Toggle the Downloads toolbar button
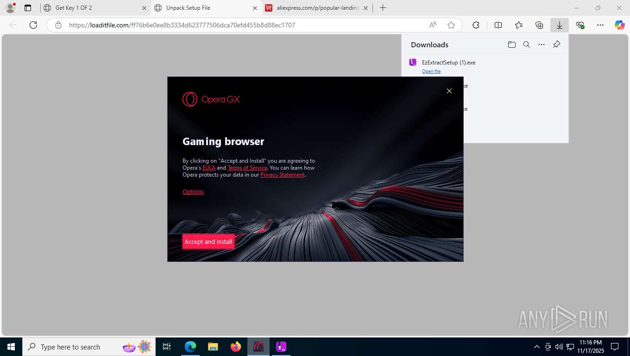This screenshot has width=630, height=356. [x=560, y=25]
